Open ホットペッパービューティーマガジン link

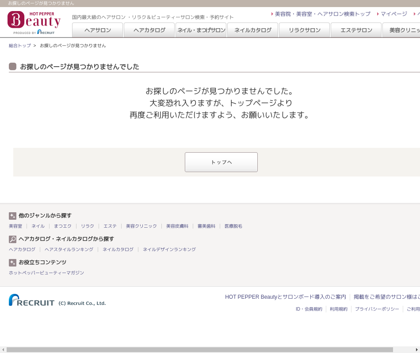pos(46,273)
